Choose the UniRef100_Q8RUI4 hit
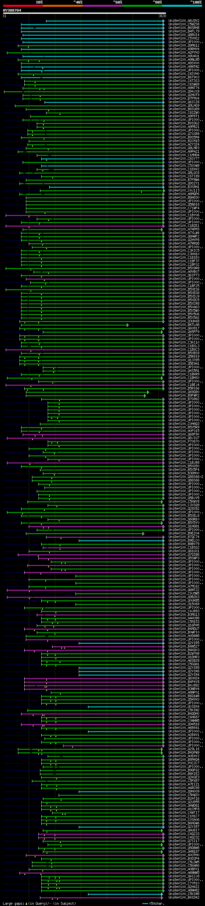This screenshot has width=205, height=906. (184, 35)
